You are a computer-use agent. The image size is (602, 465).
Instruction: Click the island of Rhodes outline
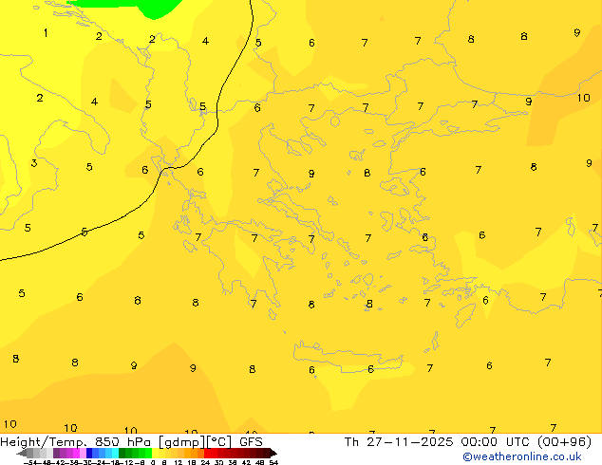click(x=465, y=315)
